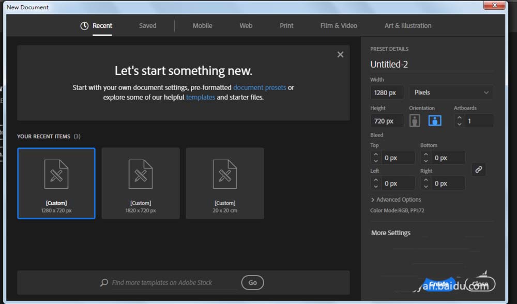Follow the 'document presets' link
The height and width of the screenshot is (304, 517).
point(260,87)
